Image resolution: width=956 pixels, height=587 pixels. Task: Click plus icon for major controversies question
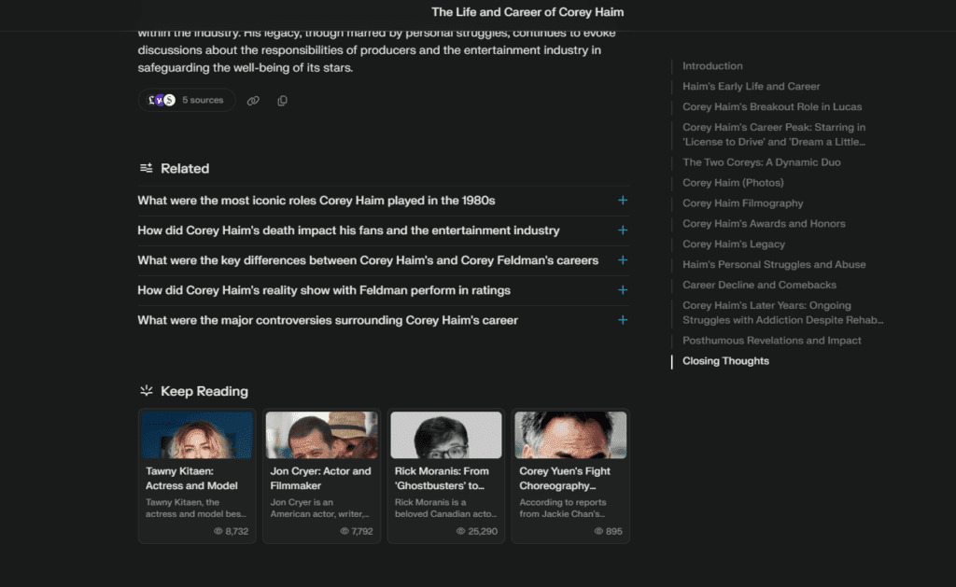(x=623, y=320)
